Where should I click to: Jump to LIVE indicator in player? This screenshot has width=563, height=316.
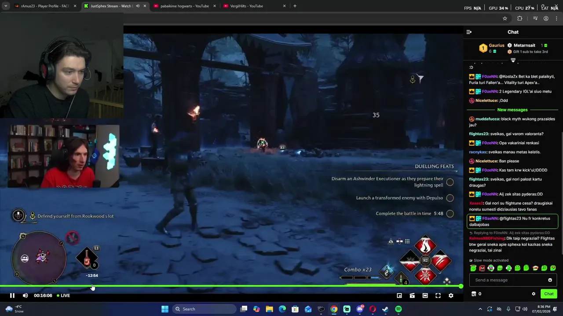point(63,295)
